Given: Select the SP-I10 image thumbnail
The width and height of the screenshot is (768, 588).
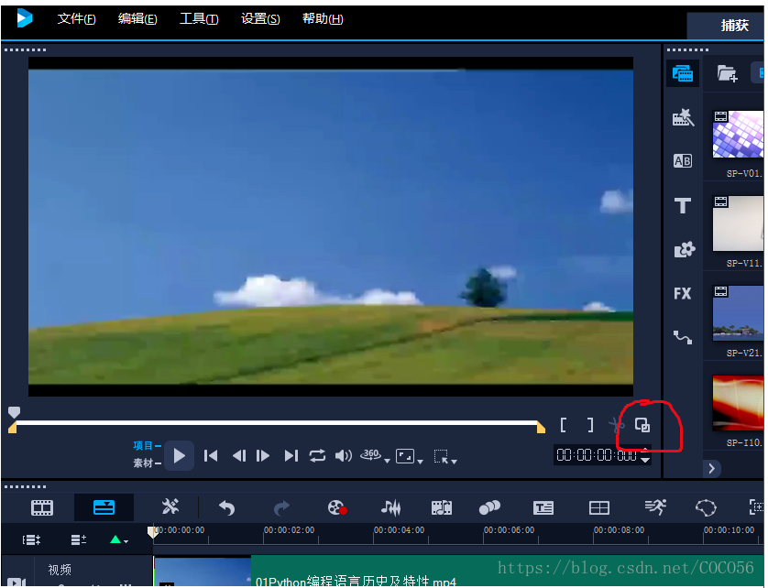Looking at the screenshot, I should tap(738, 403).
